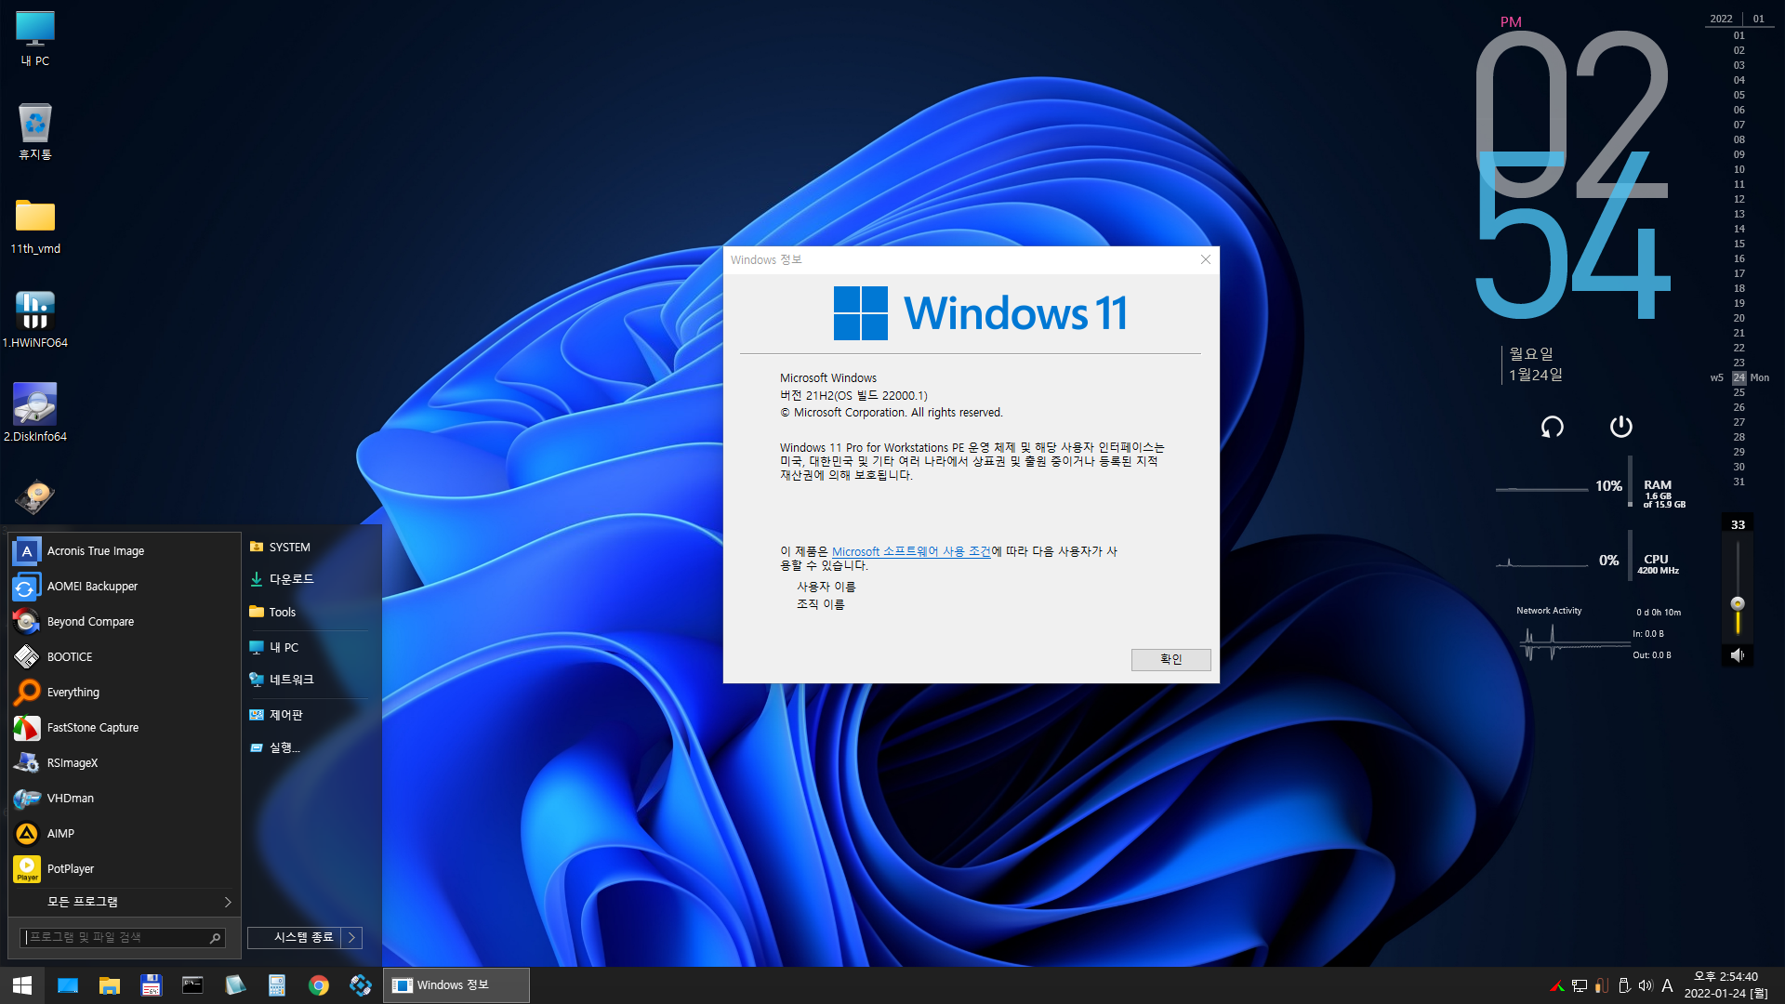The height and width of the screenshot is (1004, 1785).
Task: Click the 프로그램 및 파일 검색 search box
Action: point(113,938)
